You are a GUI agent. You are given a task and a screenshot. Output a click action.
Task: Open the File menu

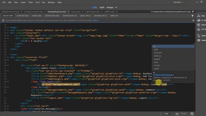4,2
